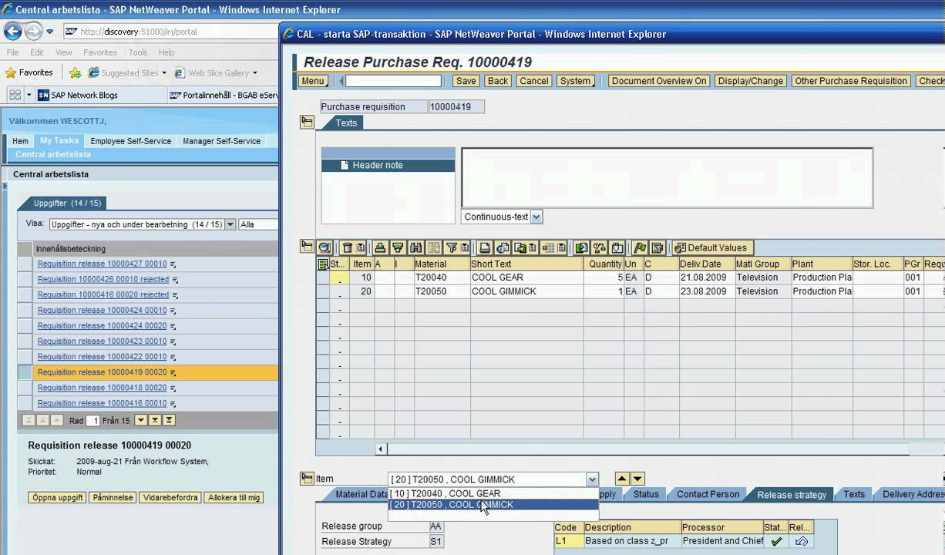Open the Item selection dropdown arrow
The width and height of the screenshot is (945, 555).
pos(591,479)
